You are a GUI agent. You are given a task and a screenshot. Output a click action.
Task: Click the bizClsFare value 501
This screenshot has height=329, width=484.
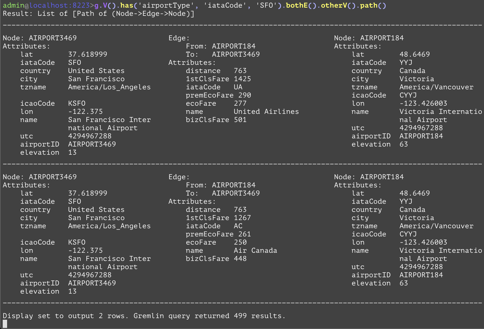pos(240,120)
